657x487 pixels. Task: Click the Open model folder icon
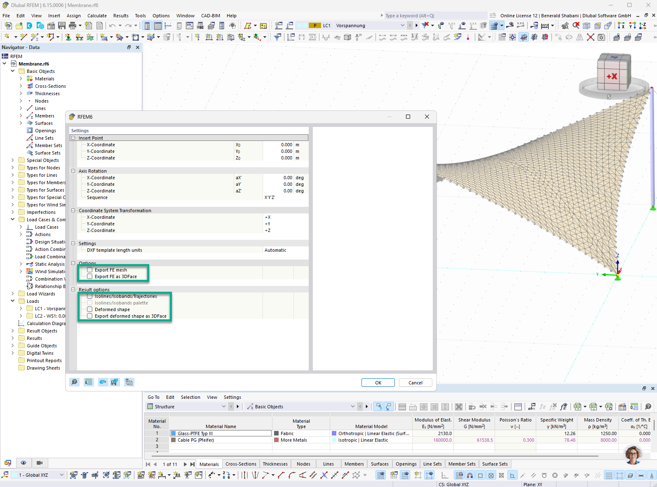tap(19, 26)
